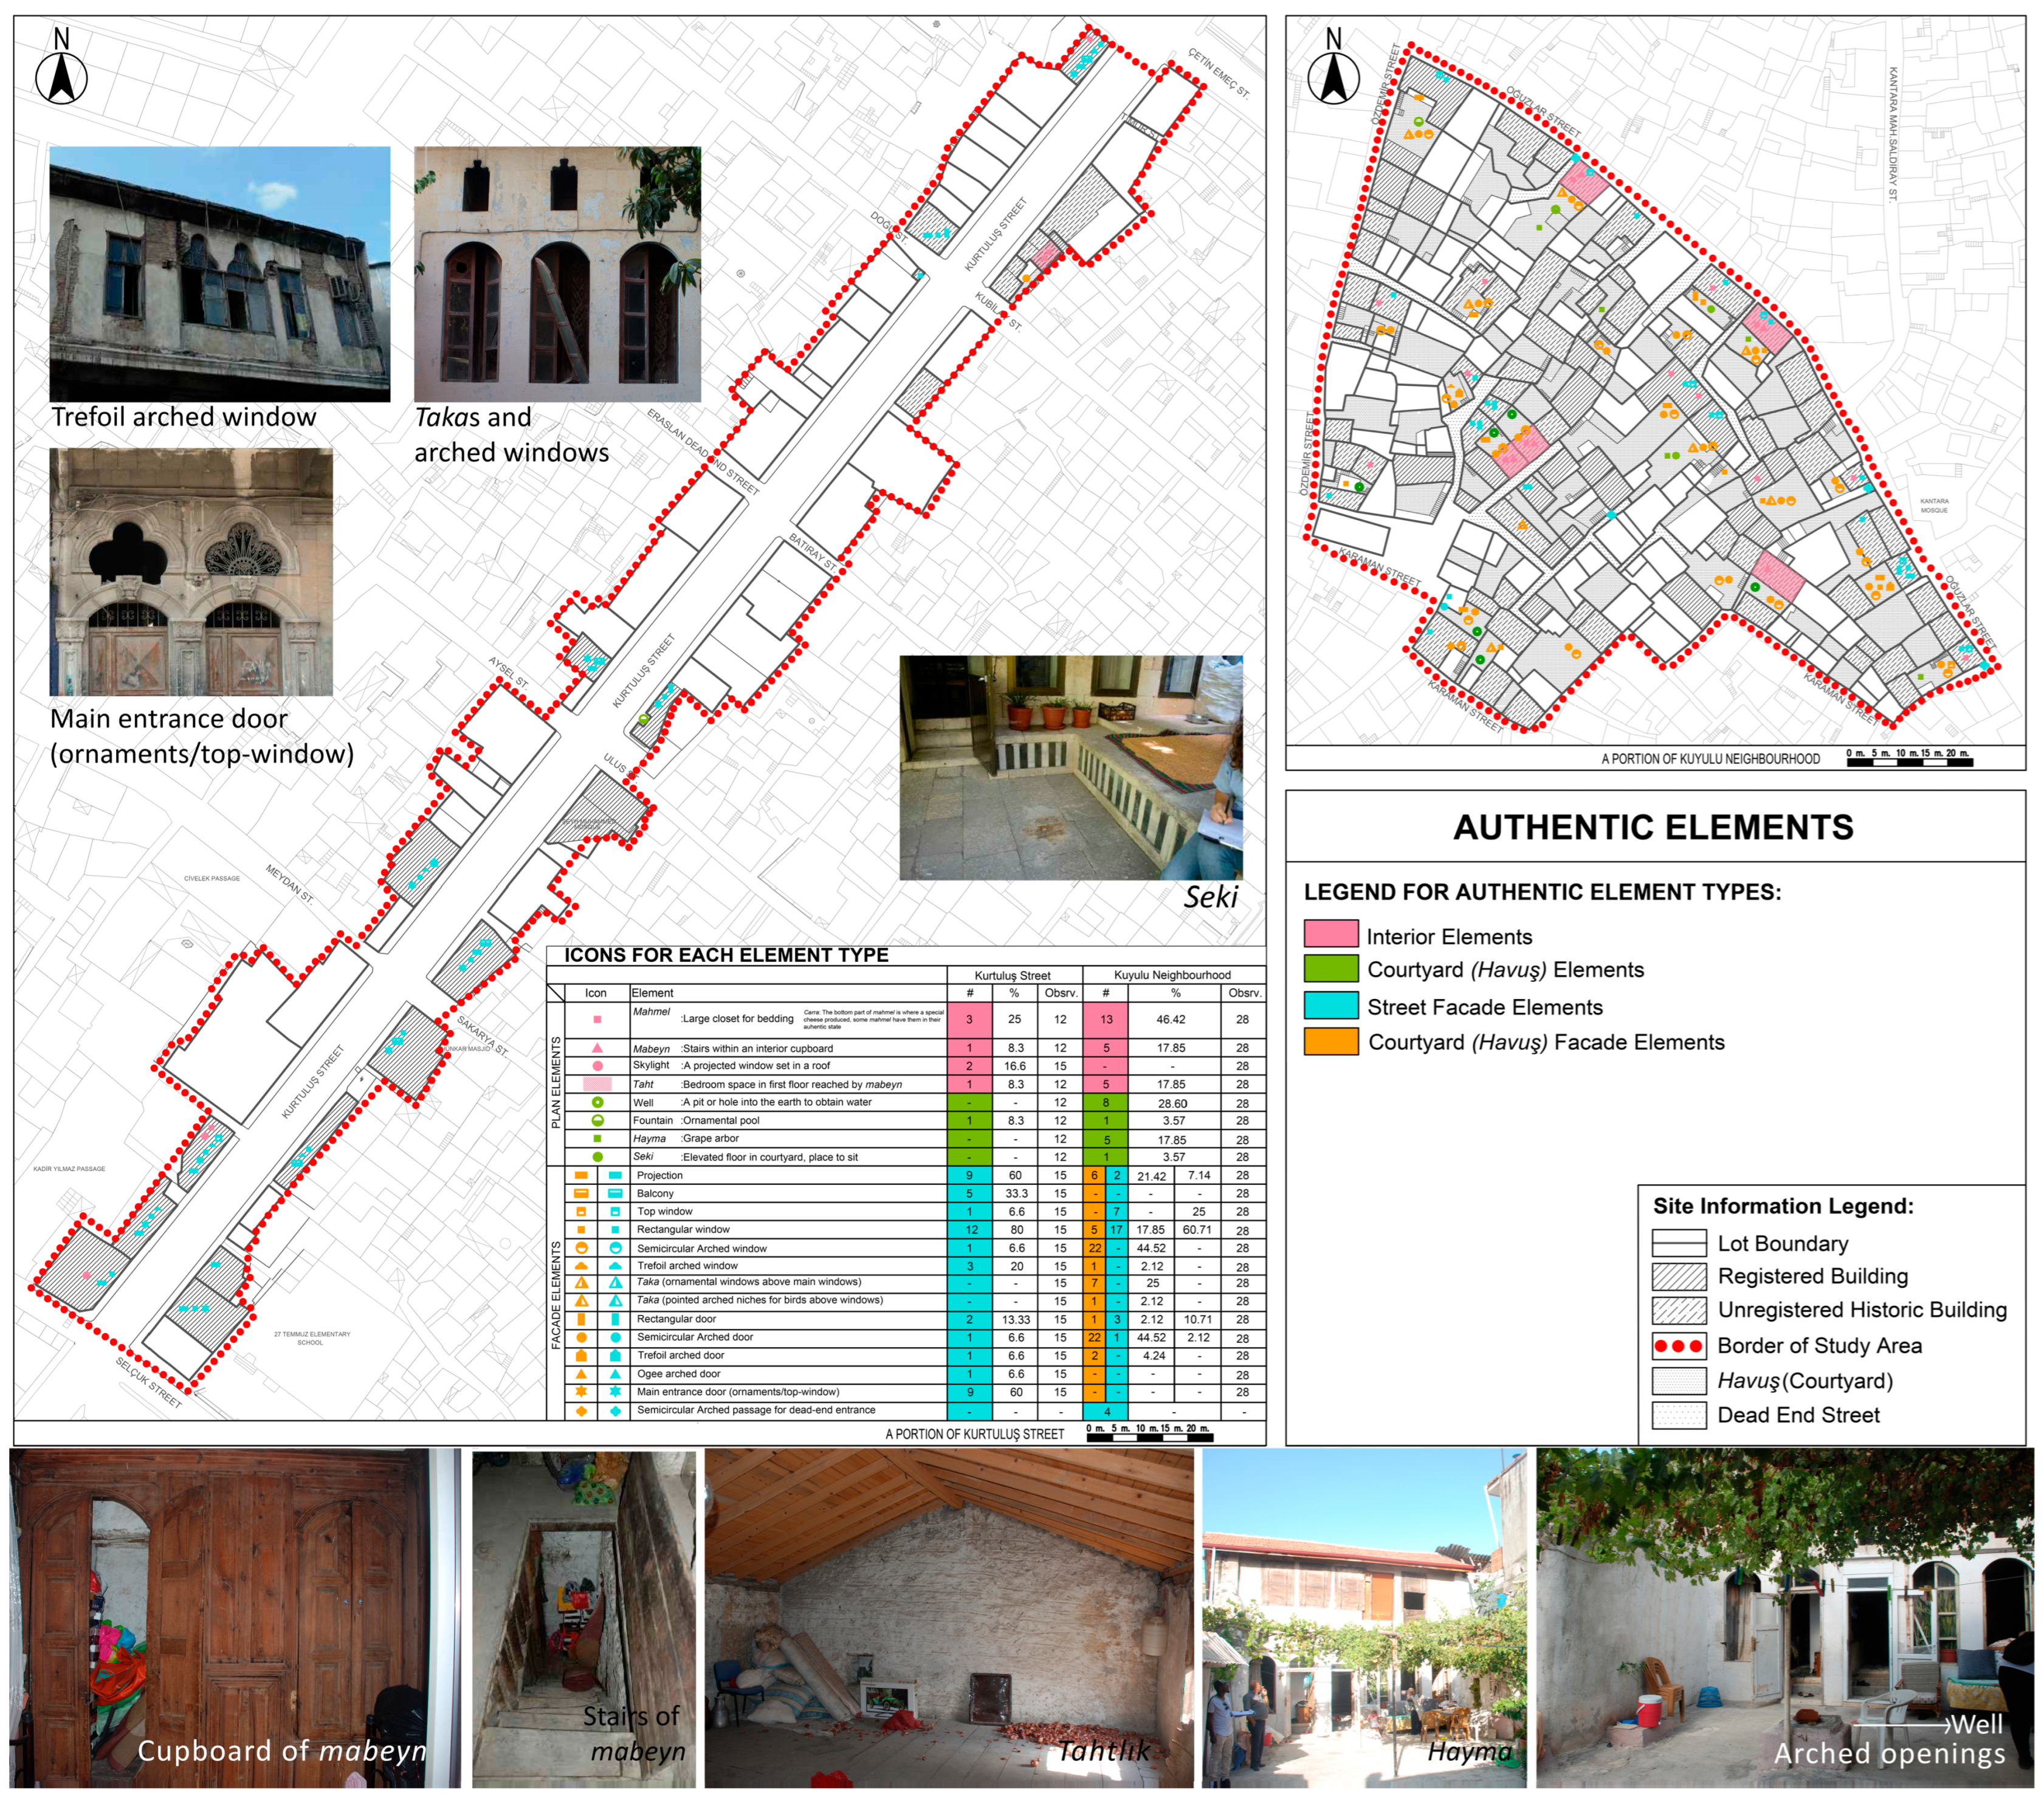
Task: Click the orange Main entrance door star icon
Action: tap(581, 1391)
